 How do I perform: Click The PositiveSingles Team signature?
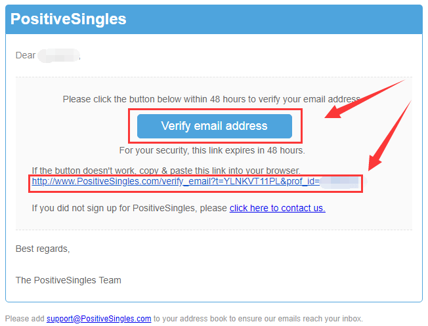click(x=68, y=280)
